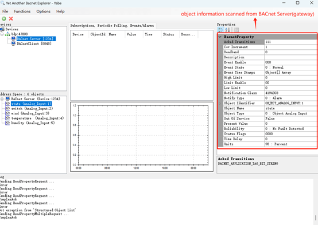Click the Out Of Service value False
This screenshot has height=225, width=318.
[x=290, y=119]
